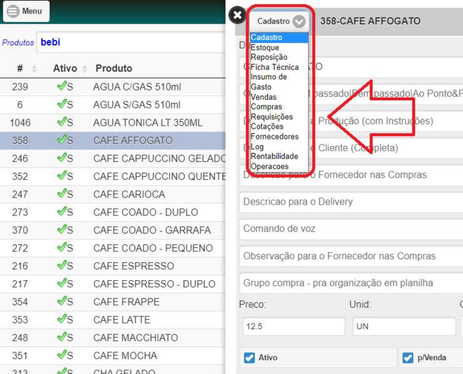This screenshot has height=374, width=463.
Task: Click active checkmark for CAFE MACCHIATO
Action: (62, 337)
